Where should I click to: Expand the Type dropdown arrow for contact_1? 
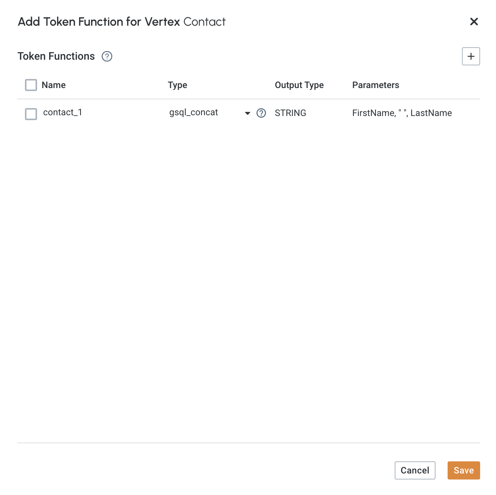click(x=248, y=113)
